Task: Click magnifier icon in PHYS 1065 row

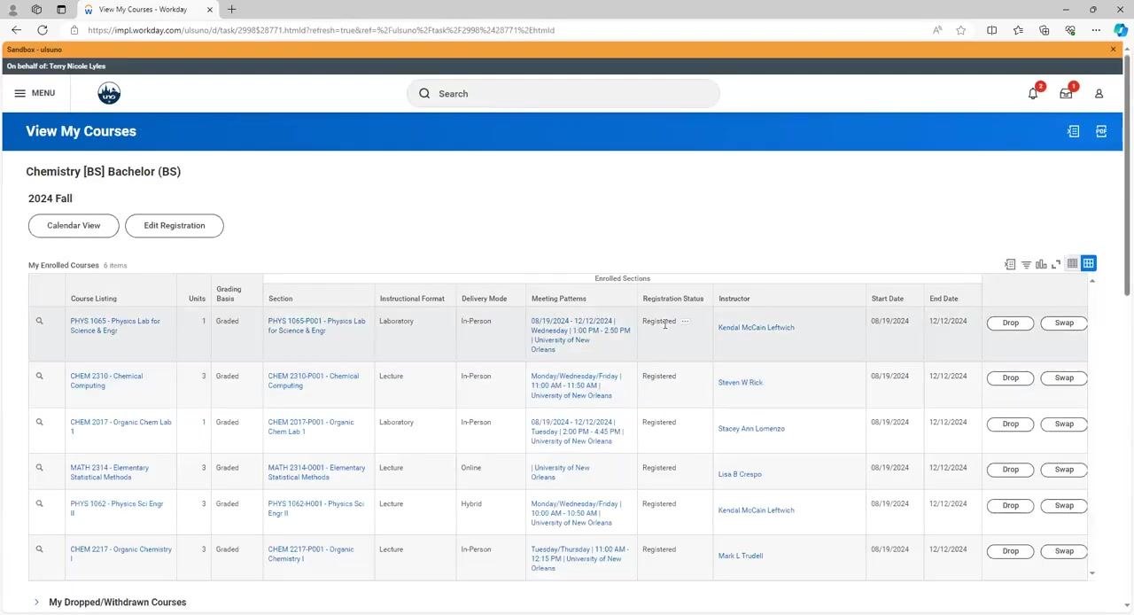Action: 39,321
